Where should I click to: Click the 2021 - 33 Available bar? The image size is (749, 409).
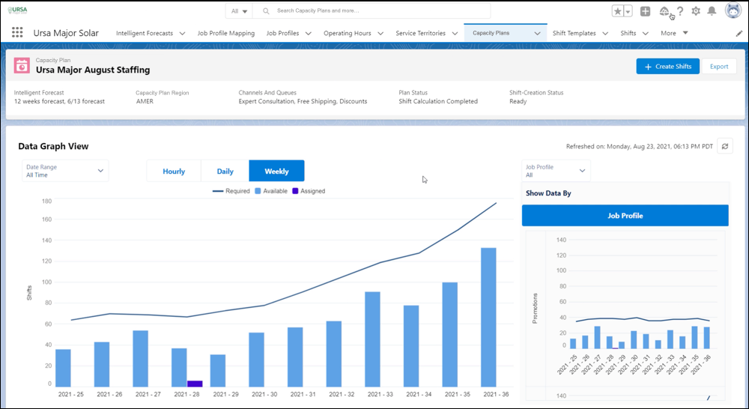pyautogui.click(x=372, y=339)
